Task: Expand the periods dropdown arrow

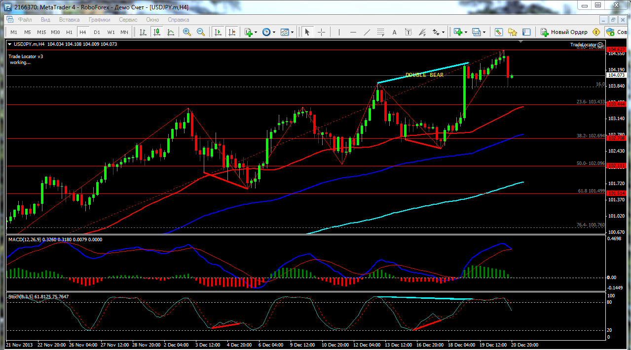Action: 274,32
